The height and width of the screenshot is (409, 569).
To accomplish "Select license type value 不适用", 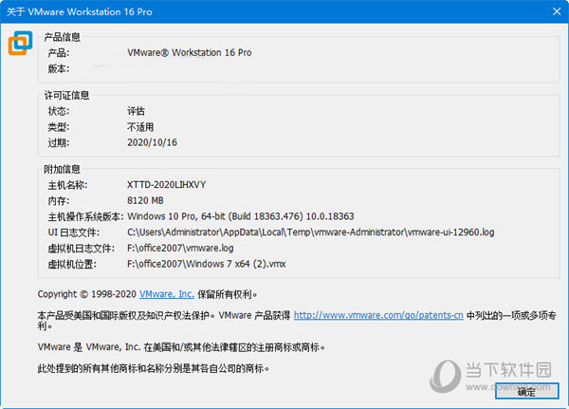I will pyautogui.click(x=140, y=127).
